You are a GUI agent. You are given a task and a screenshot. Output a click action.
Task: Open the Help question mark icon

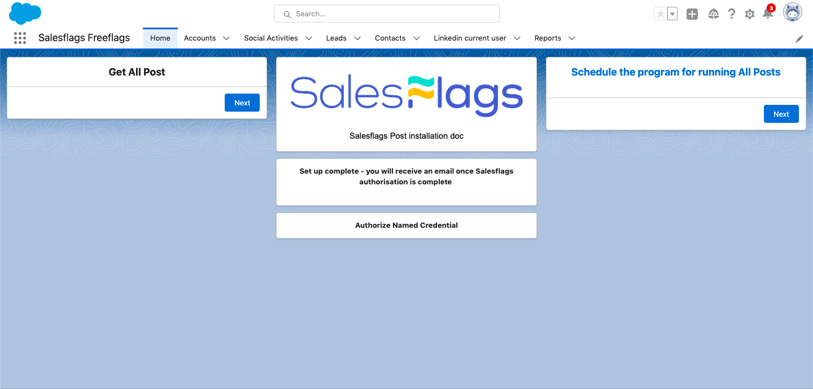732,14
